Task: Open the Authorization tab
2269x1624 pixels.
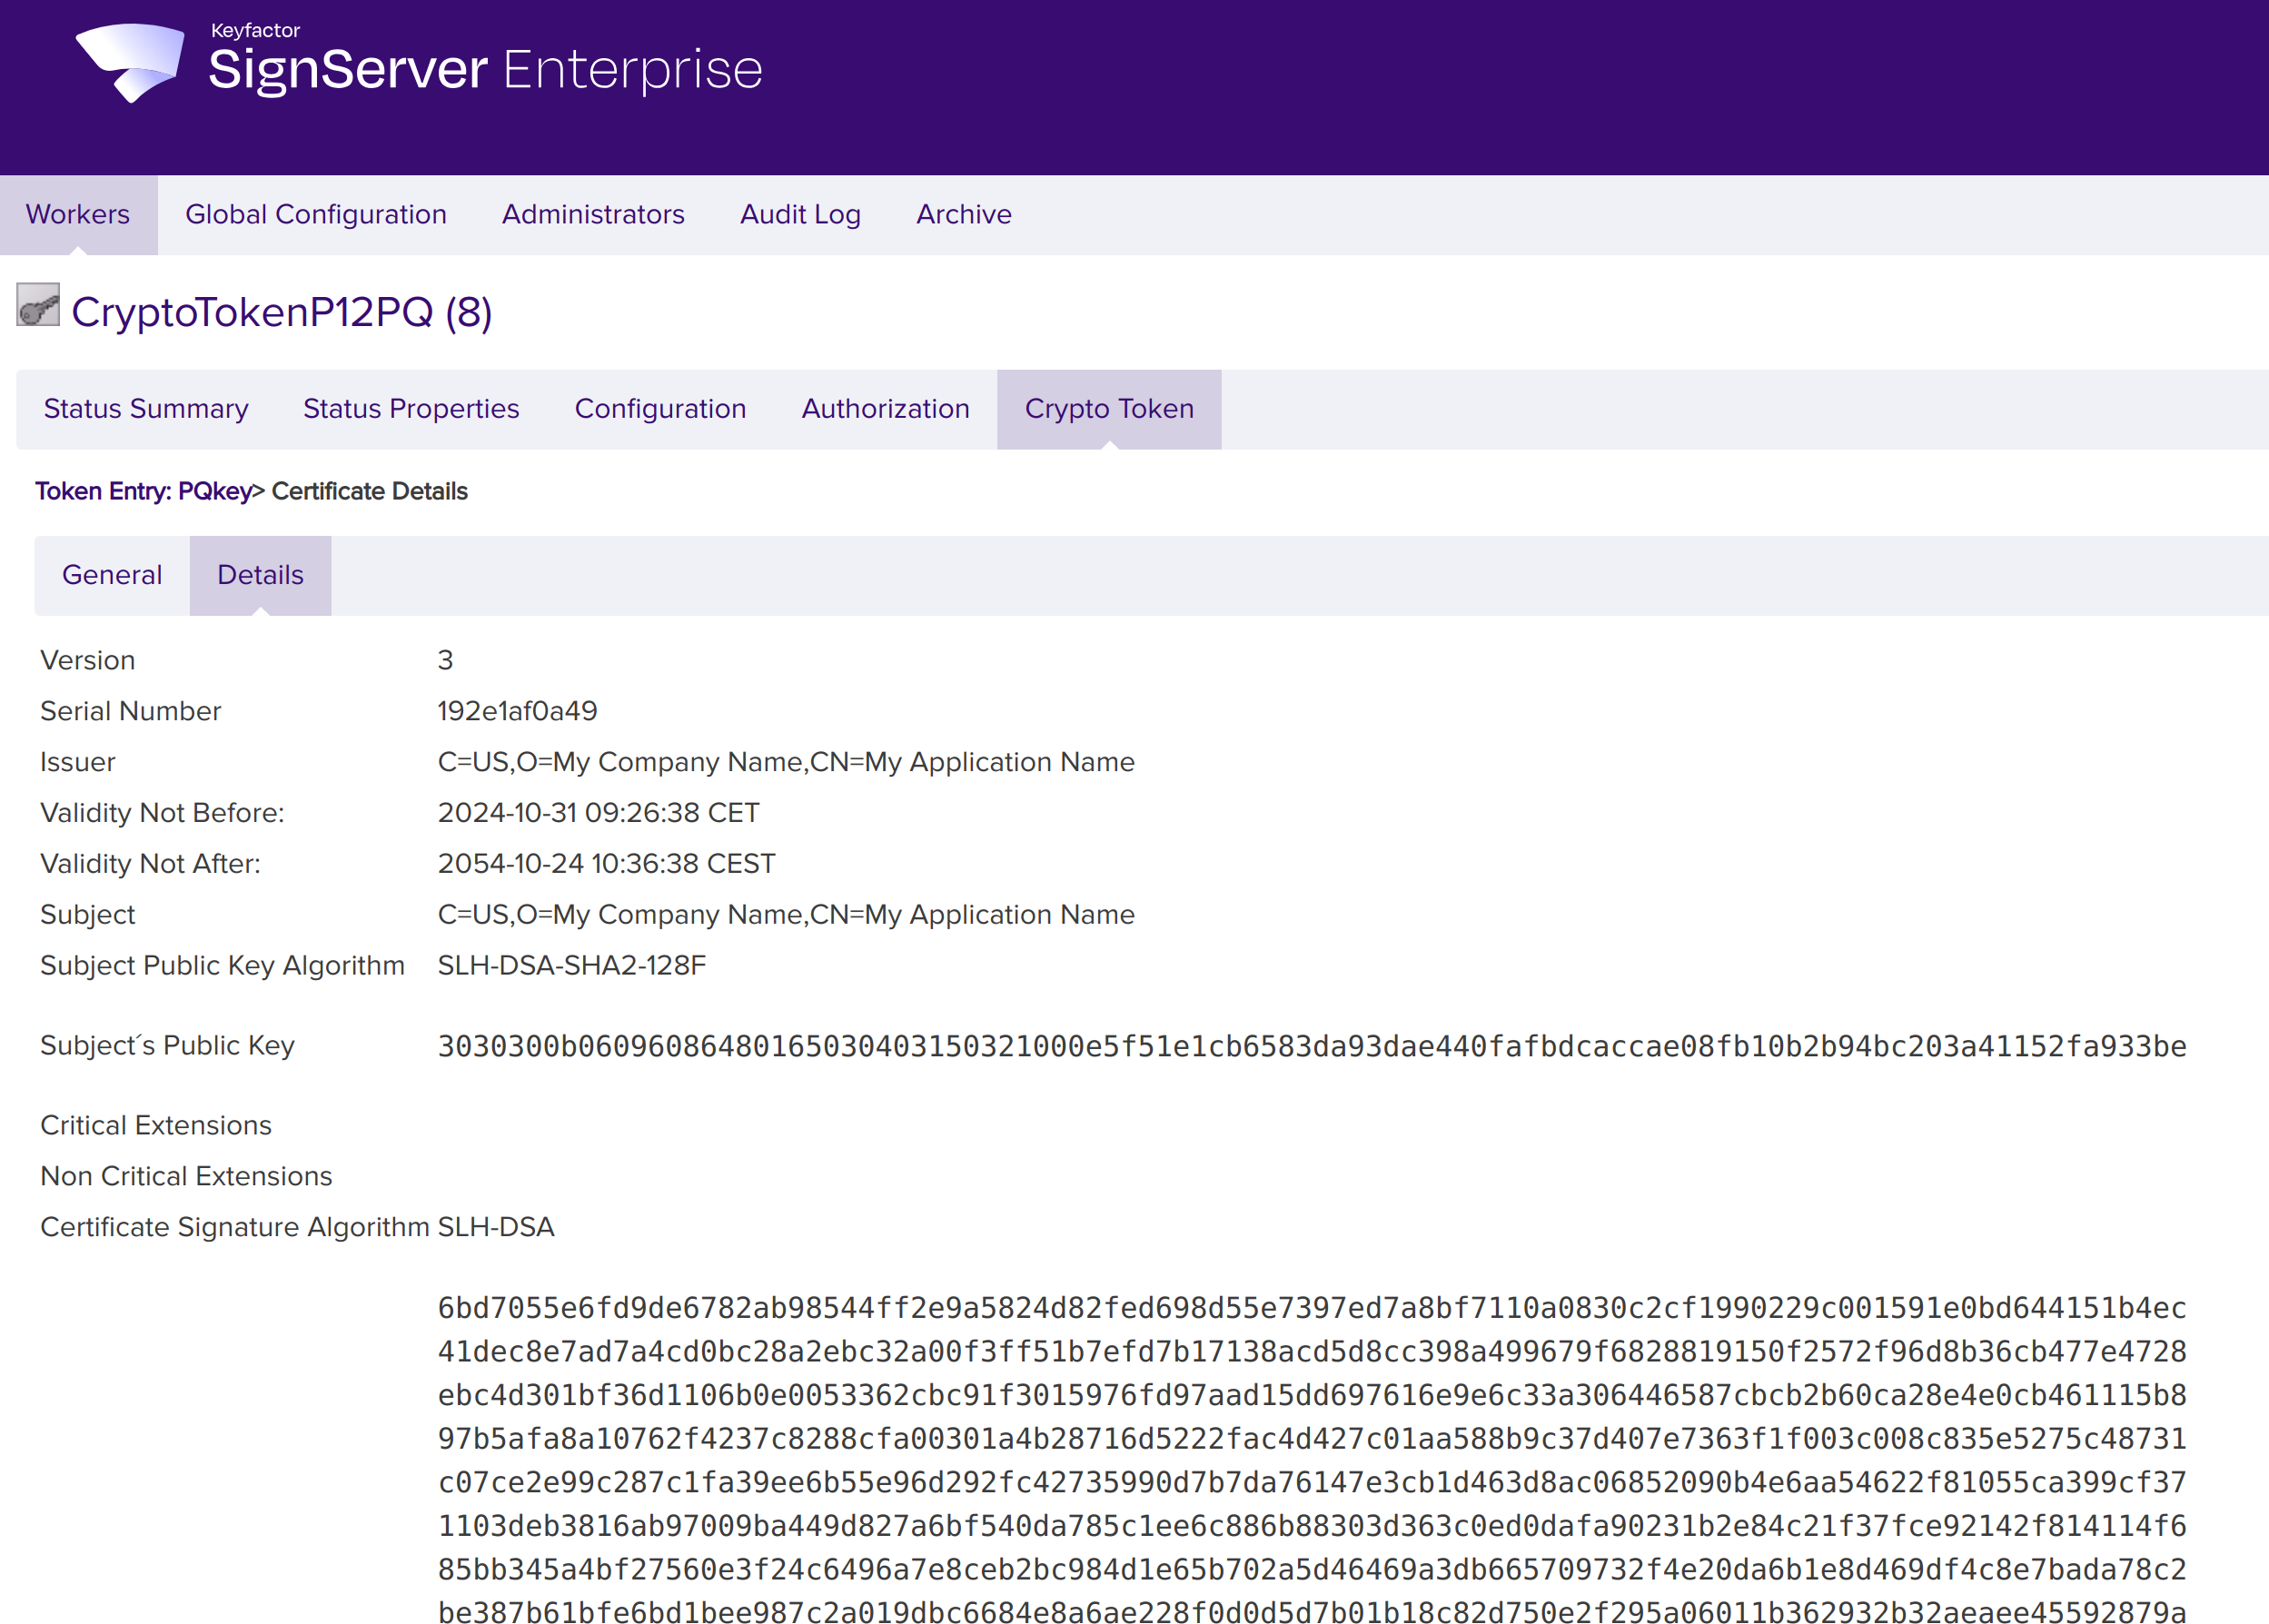Action: click(884, 408)
